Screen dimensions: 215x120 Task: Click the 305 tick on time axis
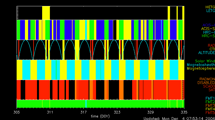(x=17, y=112)
